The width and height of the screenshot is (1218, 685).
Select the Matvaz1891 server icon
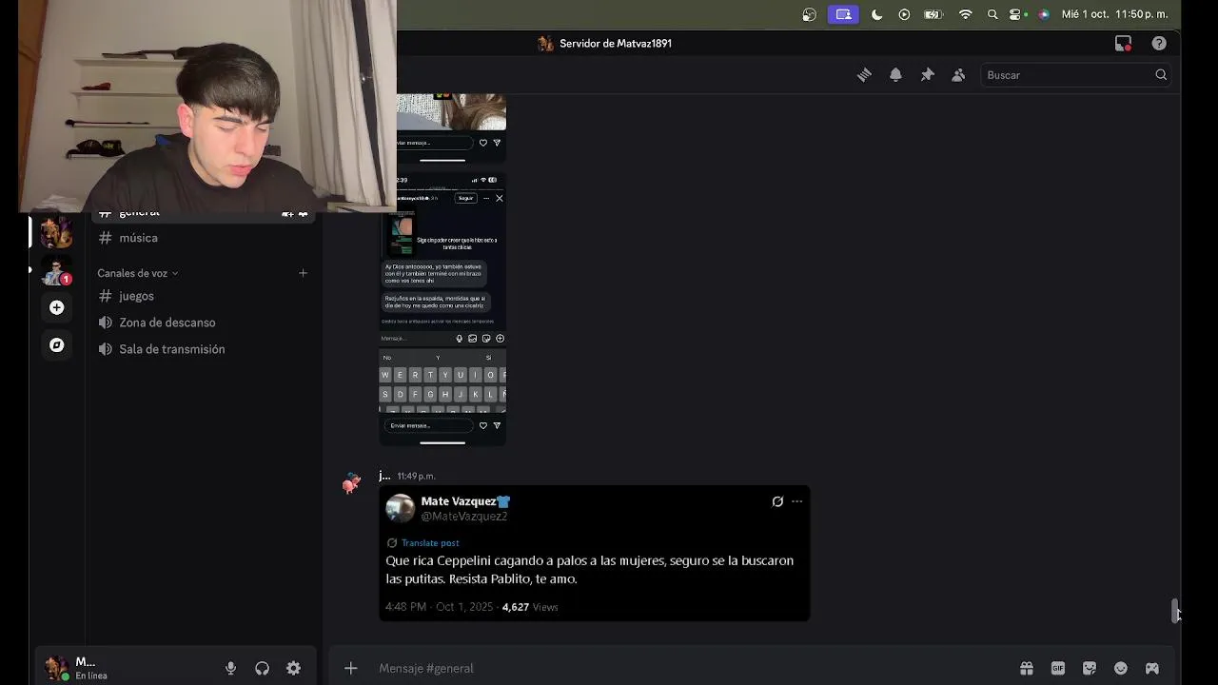(56, 231)
